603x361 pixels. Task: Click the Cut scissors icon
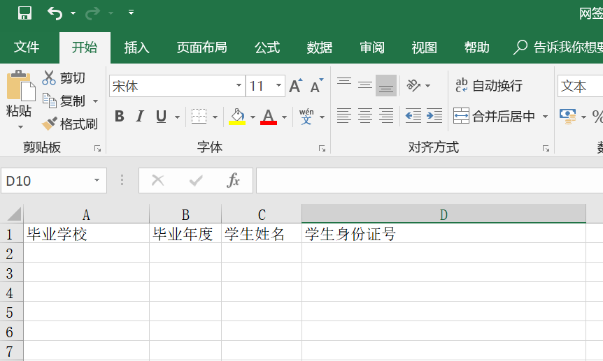(x=49, y=78)
